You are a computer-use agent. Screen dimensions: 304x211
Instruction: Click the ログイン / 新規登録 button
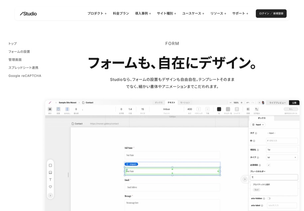click(271, 14)
